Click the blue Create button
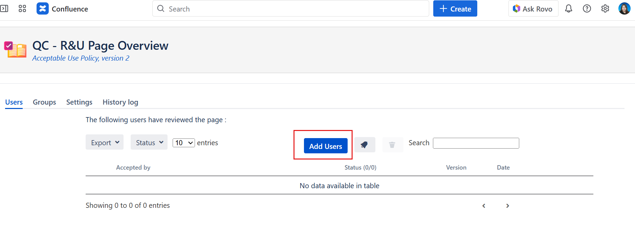The width and height of the screenshot is (635, 241). pyautogui.click(x=455, y=9)
